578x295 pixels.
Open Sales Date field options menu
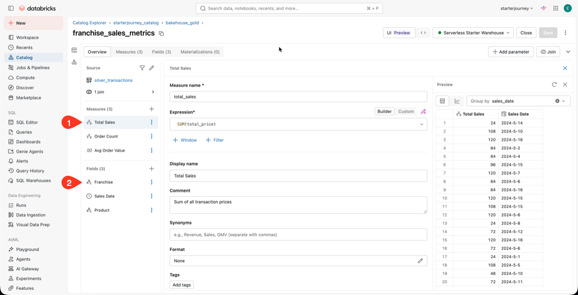point(151,196)
